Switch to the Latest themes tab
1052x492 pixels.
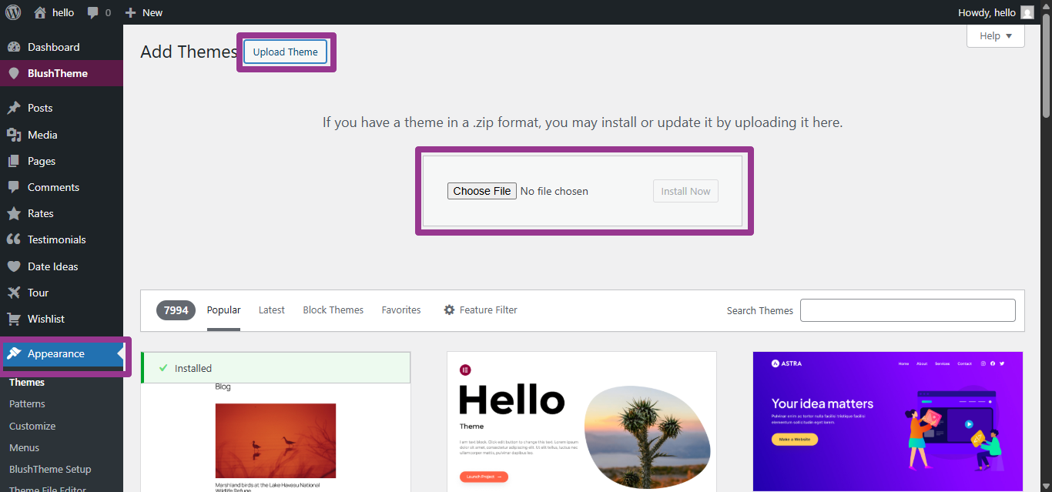coord(271,310)
